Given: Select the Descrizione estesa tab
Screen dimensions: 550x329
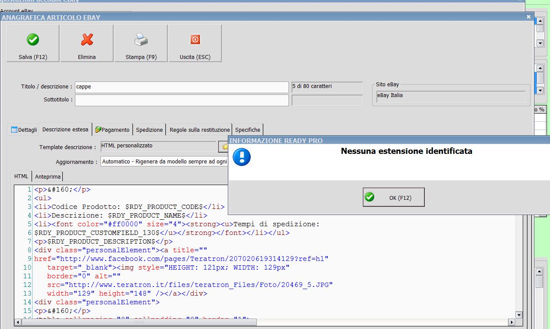Looking at the screenshot, I should tap(65, 129).
